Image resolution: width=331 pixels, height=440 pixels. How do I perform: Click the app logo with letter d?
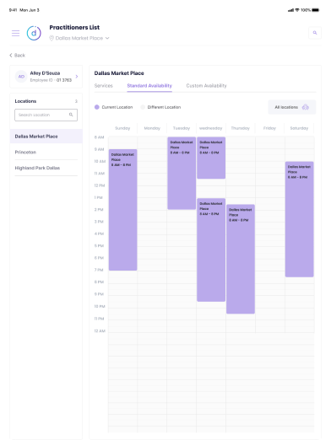tap(34, 33)
